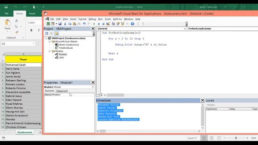Open the Tools menu
258x145 pixels.
pyautogui.click(x=108, y=19)
